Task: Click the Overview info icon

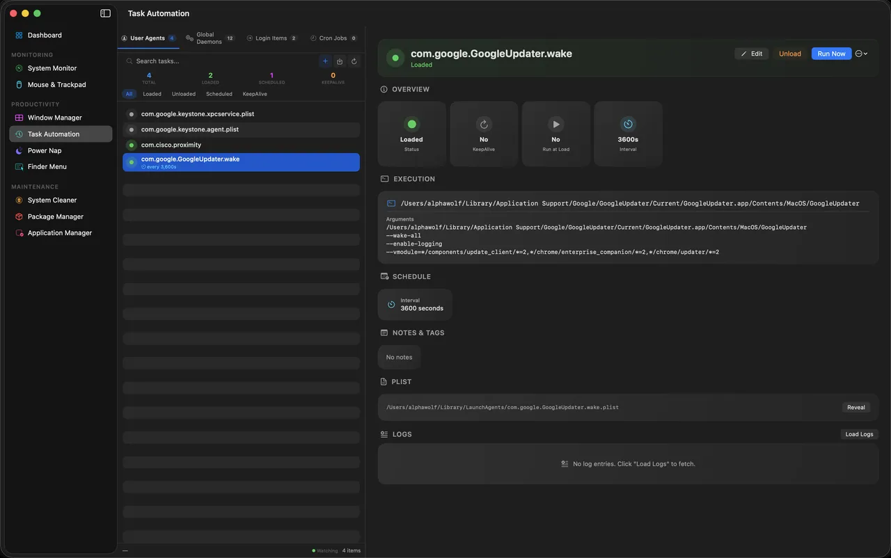Action: [x=384, y=89]
